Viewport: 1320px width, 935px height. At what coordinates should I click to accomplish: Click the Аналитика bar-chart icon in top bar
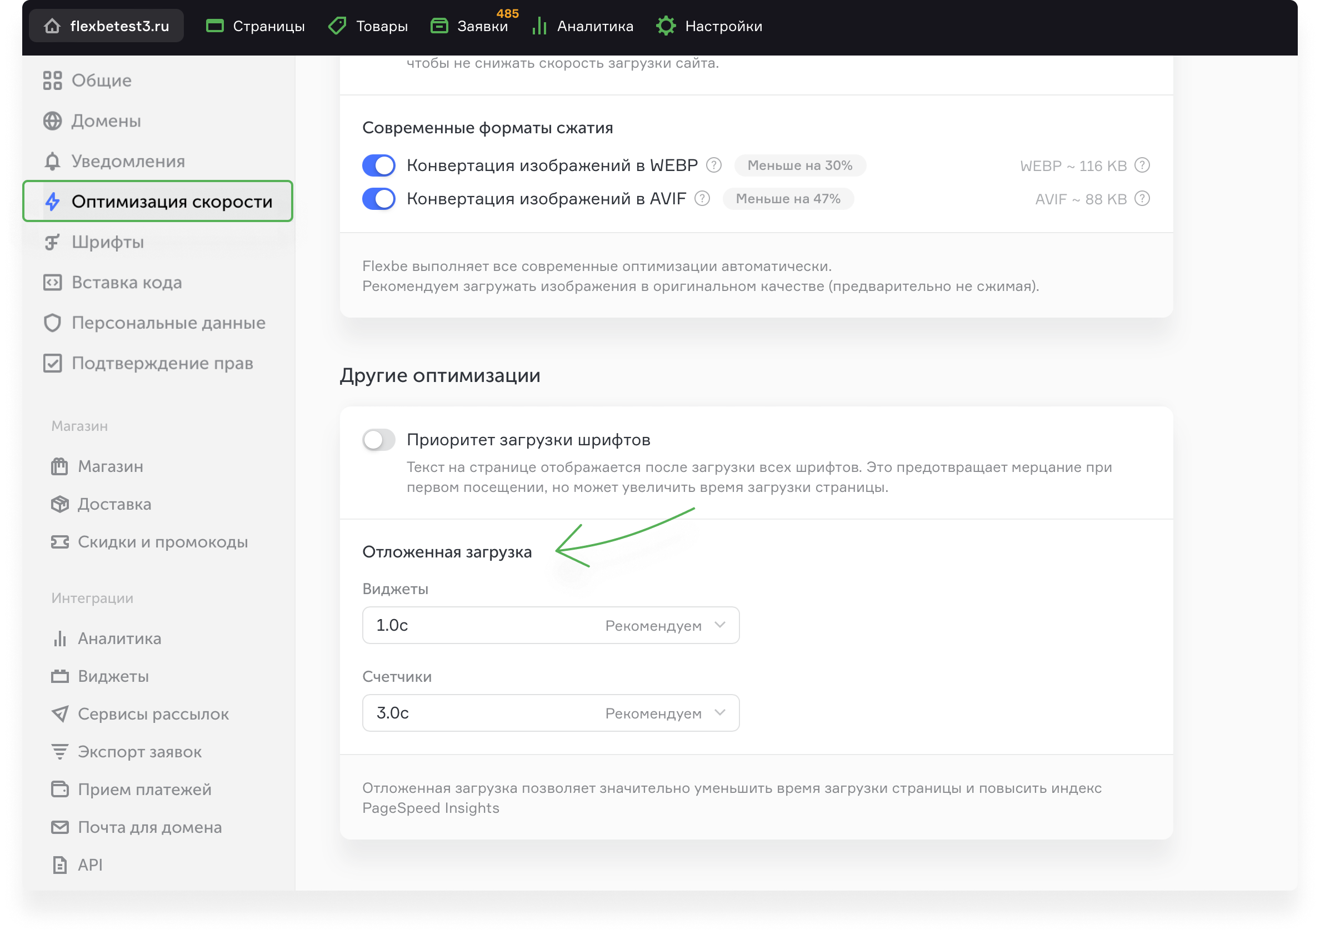point(539,26)
